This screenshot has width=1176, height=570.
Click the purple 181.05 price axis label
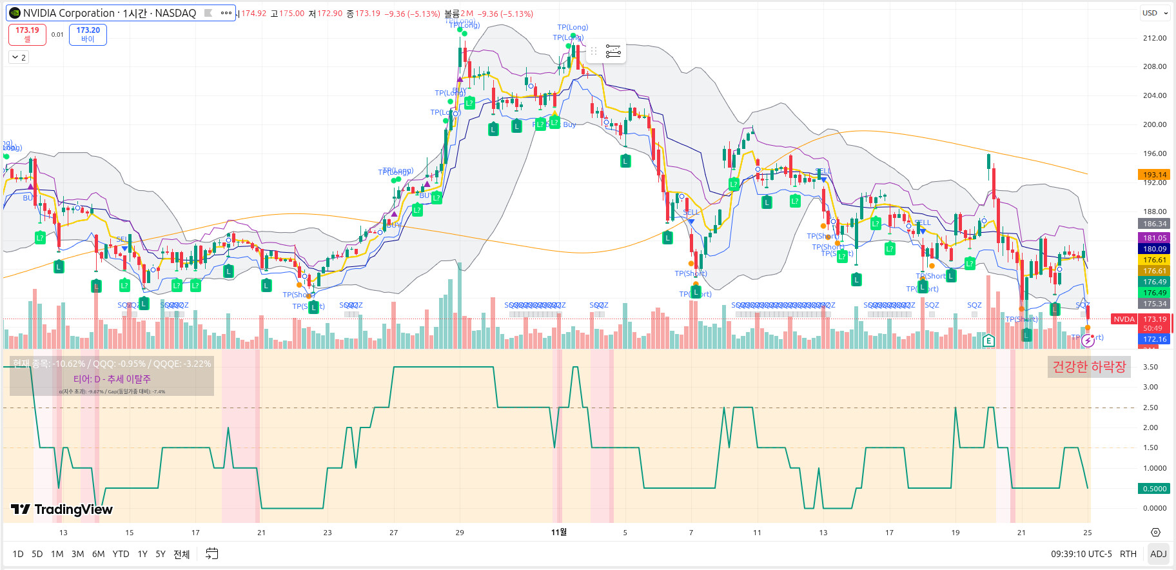(x=1155, y=238)
